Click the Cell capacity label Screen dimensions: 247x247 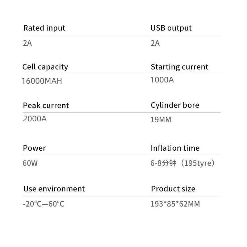pos(45,67)
